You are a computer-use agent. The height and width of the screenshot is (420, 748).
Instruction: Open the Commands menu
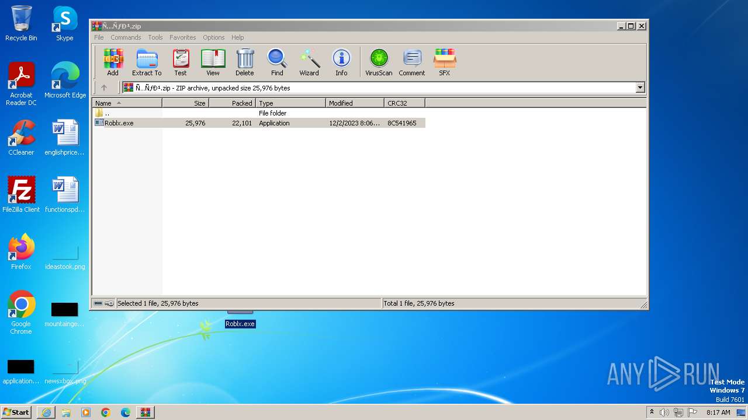click(126, 37)
